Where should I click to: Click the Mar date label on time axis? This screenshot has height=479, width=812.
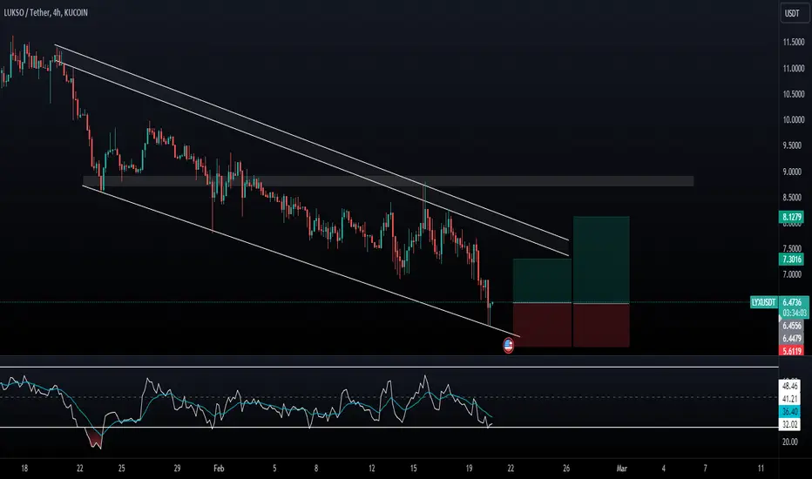coord(621,469)
